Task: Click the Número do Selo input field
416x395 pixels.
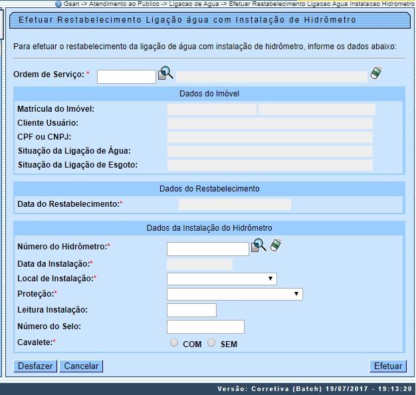Action: coord(205,327)
